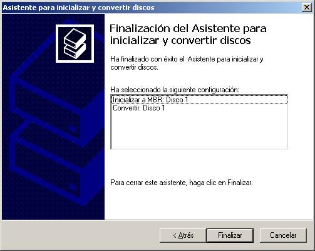Click the empty white area below the configuration list

click(x=199, y=164)
